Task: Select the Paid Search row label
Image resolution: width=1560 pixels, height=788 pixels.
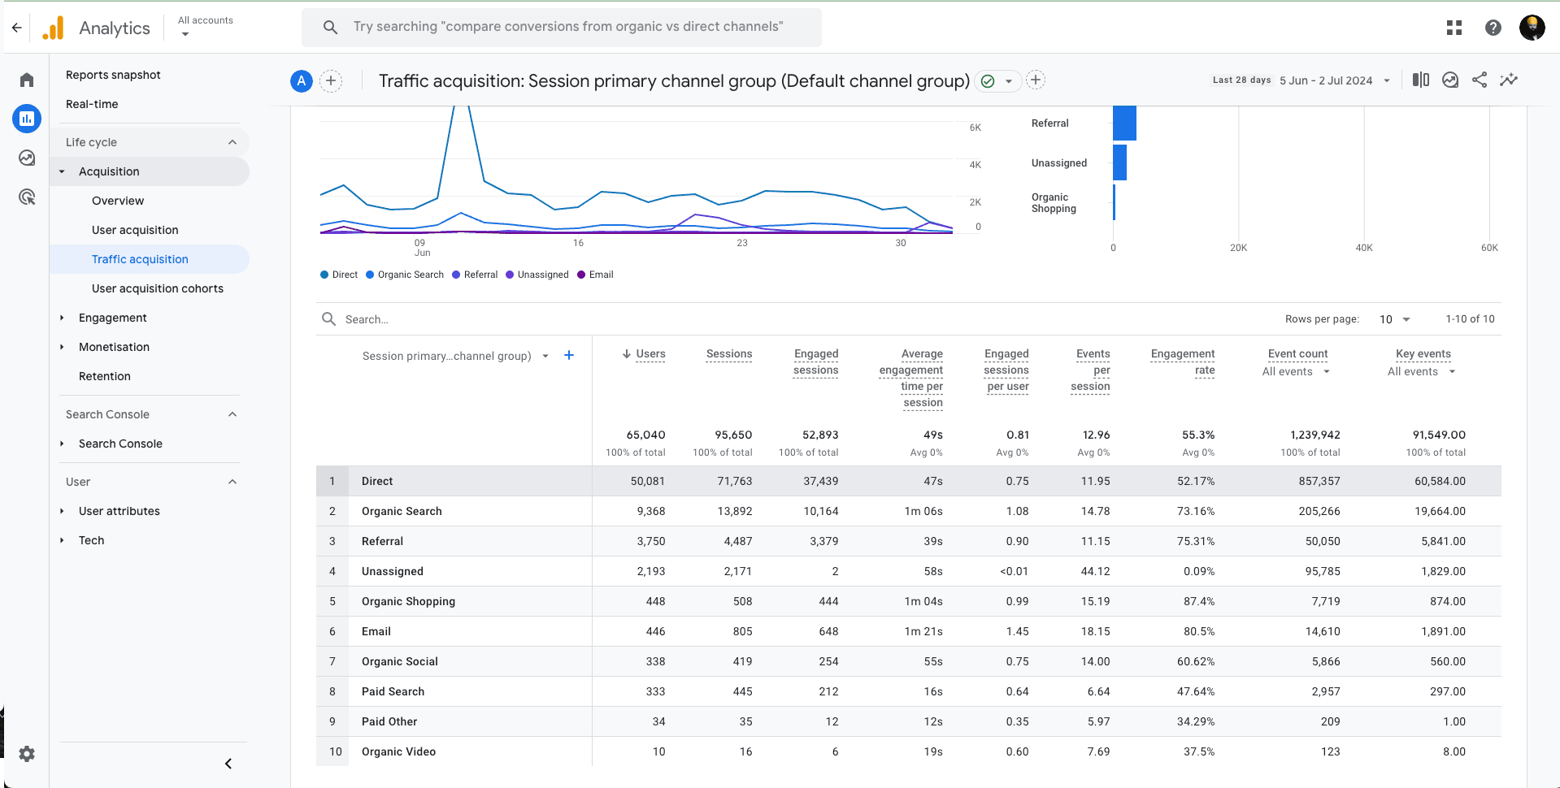Action: pos(393,691)
